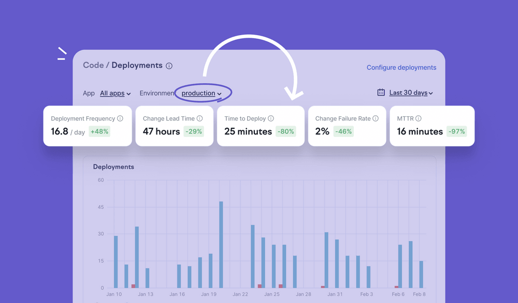518x303 pixels.
Task: Click Change Lead Time info icon
Action: click(x=199, y=118)
